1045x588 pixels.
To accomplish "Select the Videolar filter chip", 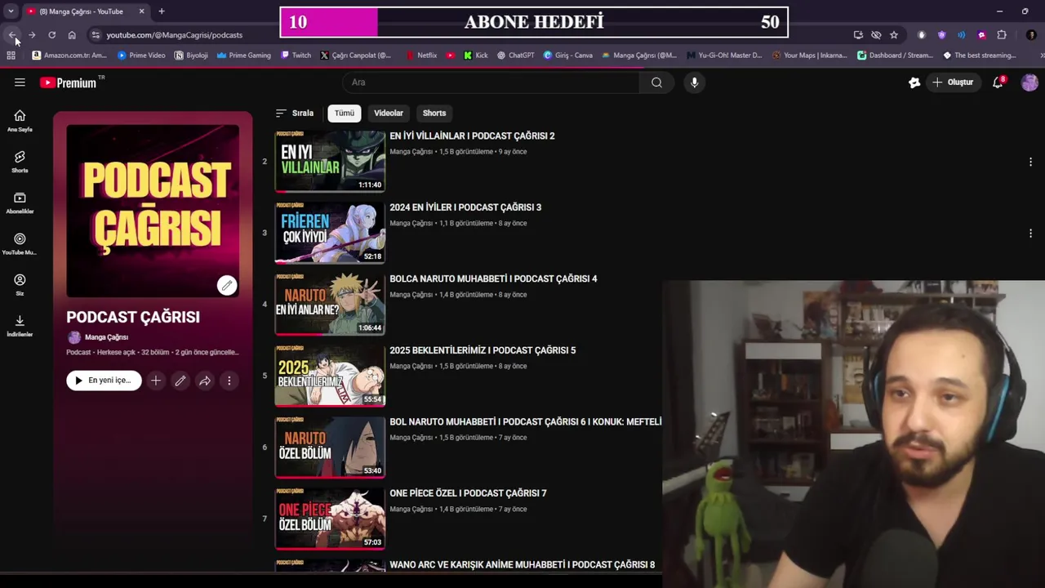I will click(389, 114).
